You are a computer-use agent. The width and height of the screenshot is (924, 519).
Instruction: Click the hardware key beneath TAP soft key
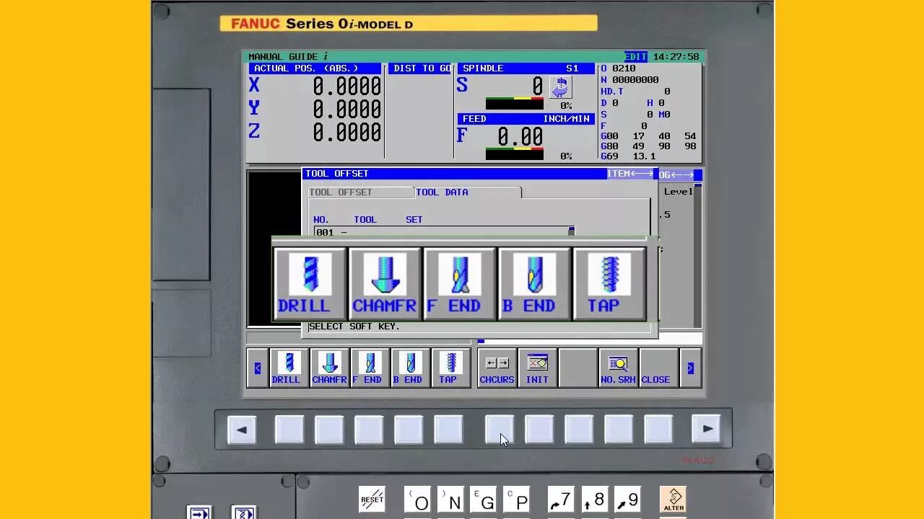(448, 430)
